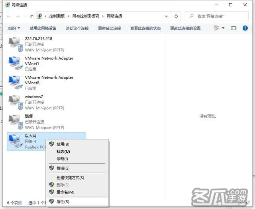Screen dimensions: 255x209
Task: Choose 状态(U) from the context menu
Action: pyautogui.click(x=77, y=151)
